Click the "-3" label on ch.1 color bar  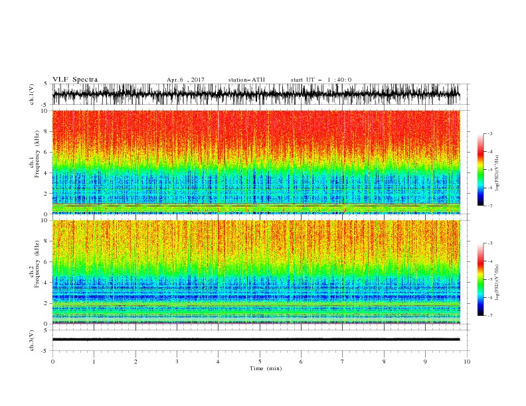(x=489, y=133)
